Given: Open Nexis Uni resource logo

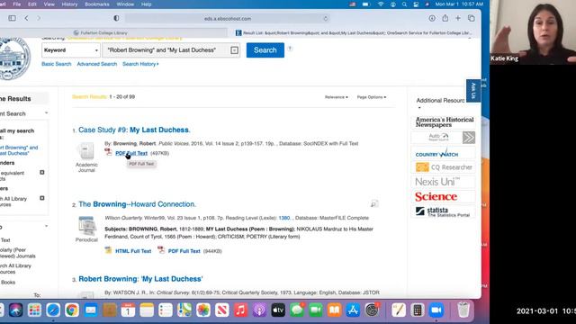Looking at the screenshot, I should pos(437,182).
